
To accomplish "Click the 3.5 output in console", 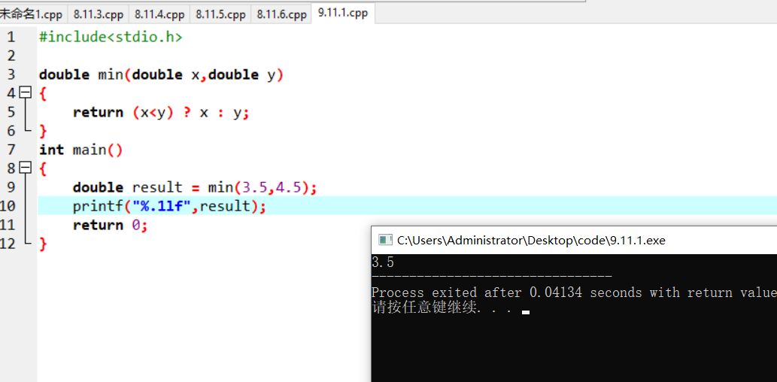I will pos(383,262).
